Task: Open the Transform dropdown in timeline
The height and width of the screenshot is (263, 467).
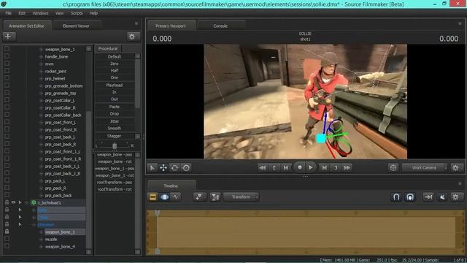Action: tap(241, 197)
